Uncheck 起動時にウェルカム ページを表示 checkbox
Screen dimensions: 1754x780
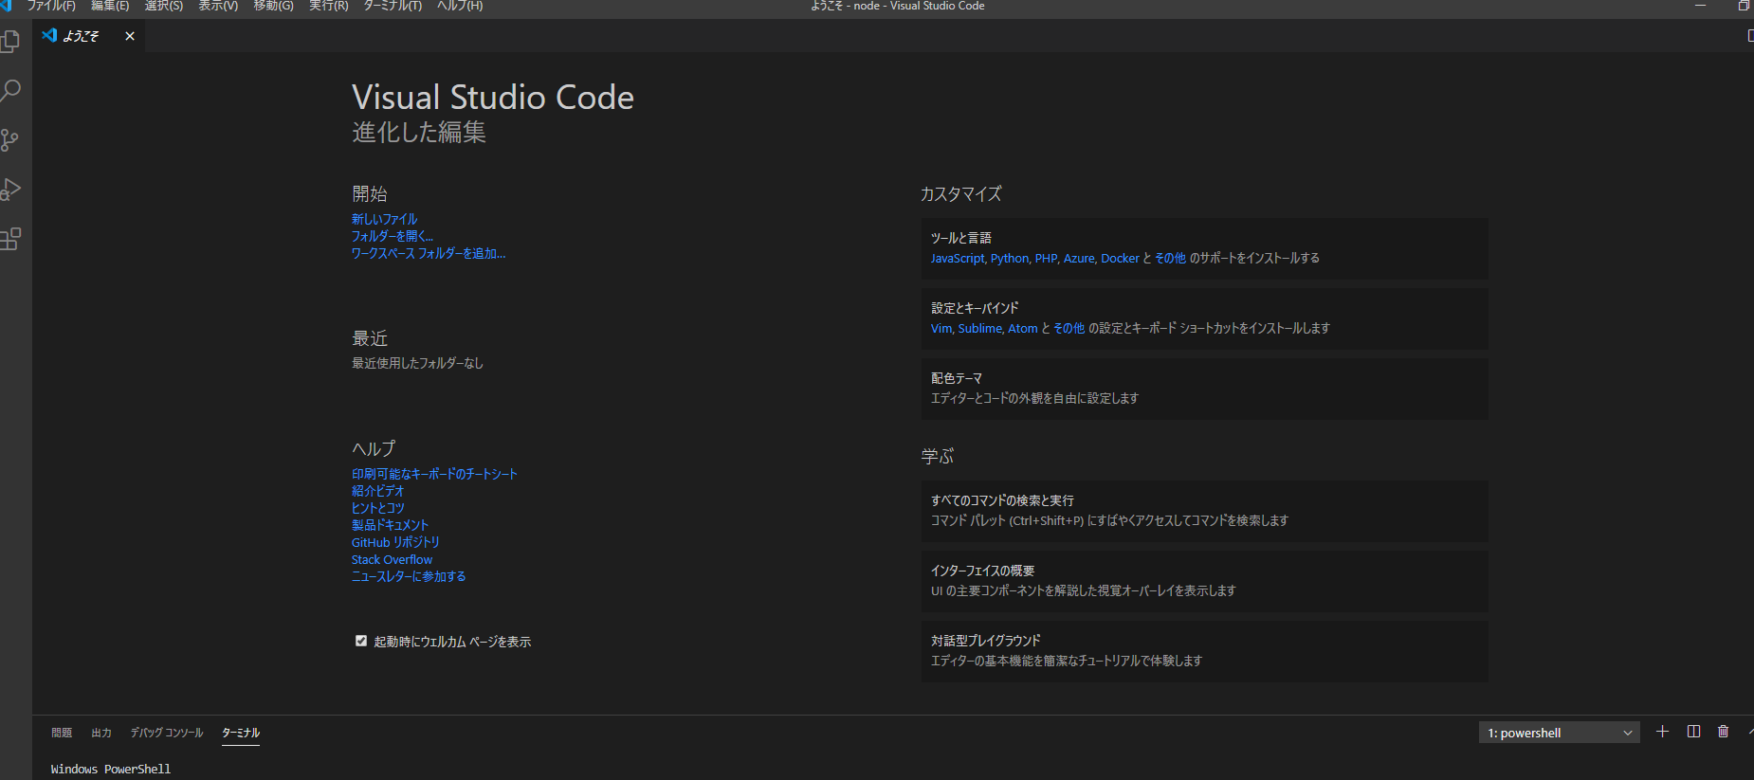pos(361,642)
